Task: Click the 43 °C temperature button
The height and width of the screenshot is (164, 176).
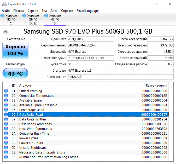Action: click(15, 73)
